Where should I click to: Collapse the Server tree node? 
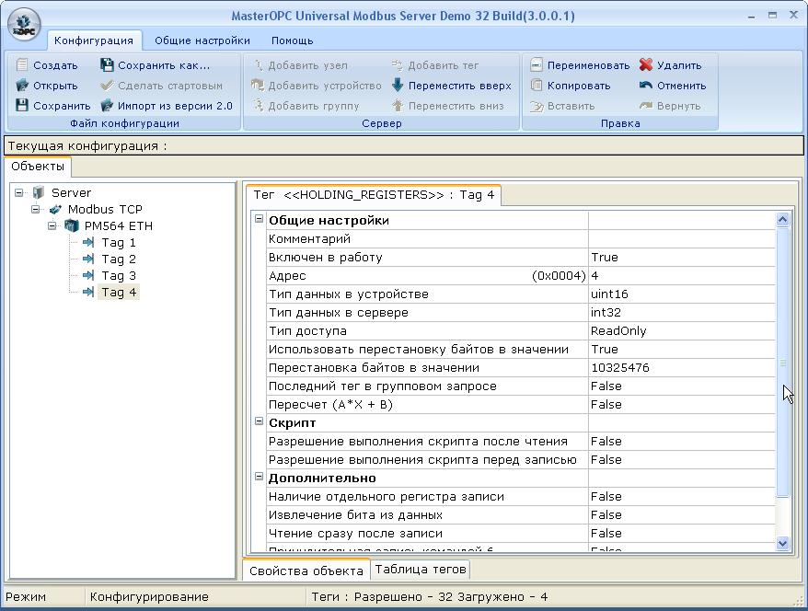click(x=19, y=193)
